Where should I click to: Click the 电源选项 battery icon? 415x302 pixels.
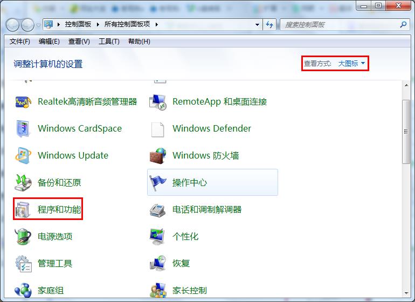click(x=24, y=237)
